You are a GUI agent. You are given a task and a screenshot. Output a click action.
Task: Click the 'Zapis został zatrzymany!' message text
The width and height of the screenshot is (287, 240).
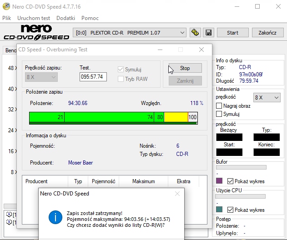coord(95,213)
